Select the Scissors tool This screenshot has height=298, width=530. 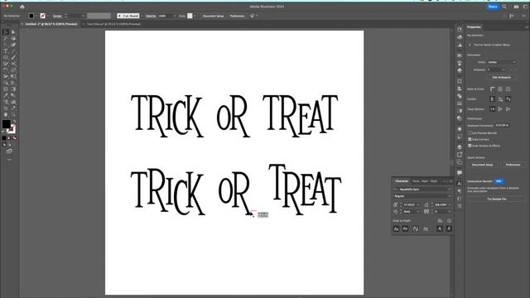coord(13,64)
